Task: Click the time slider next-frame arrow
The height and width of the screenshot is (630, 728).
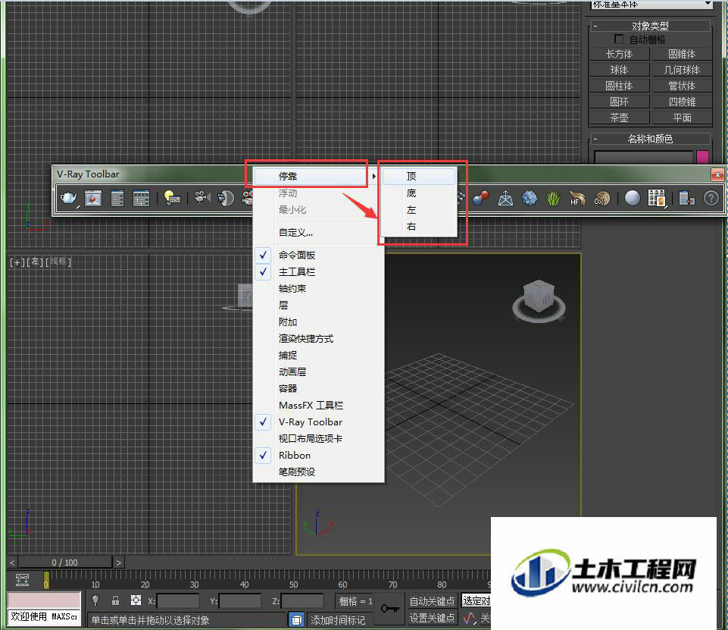Action: tap(119, 563)
